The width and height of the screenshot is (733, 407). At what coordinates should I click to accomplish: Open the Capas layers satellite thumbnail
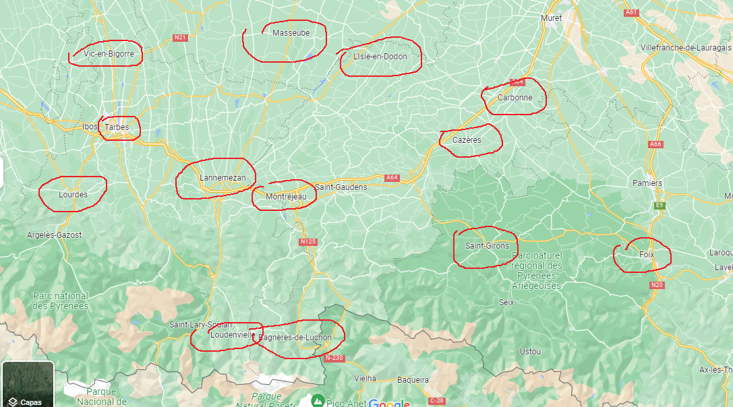coord(28,384)
